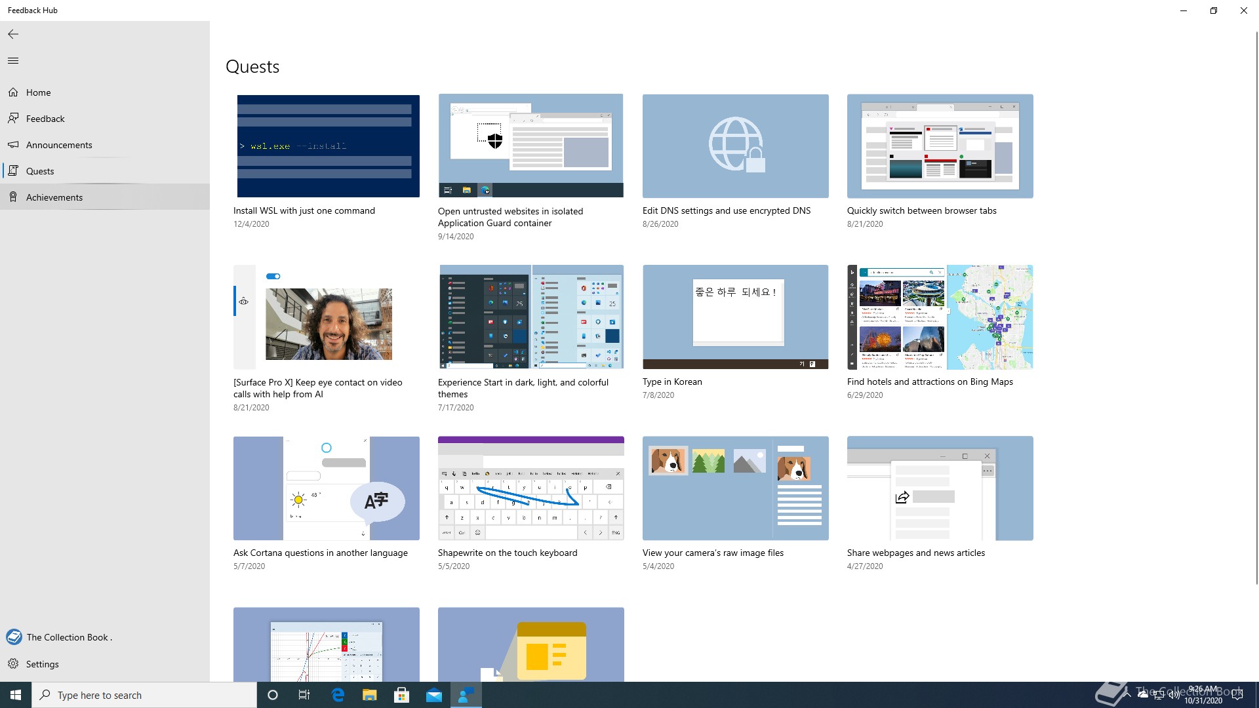Launch Microsoft Edge from taskbar
The width and height of the screenshot is (1259, 708).
pos(338,695)
